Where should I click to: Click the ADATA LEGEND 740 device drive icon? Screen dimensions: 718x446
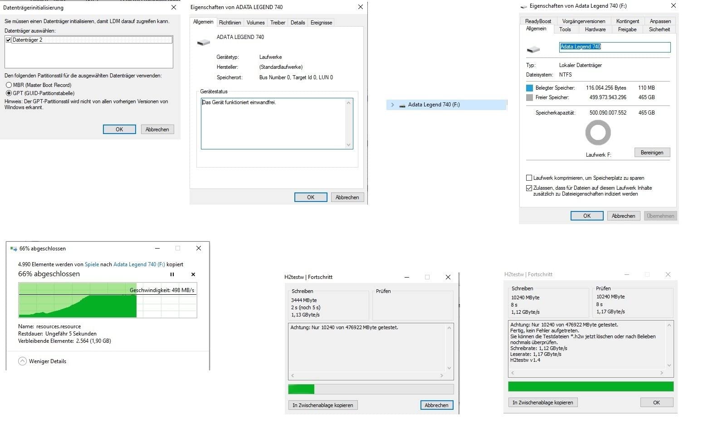pyautogui.click(x=204, y=42)
